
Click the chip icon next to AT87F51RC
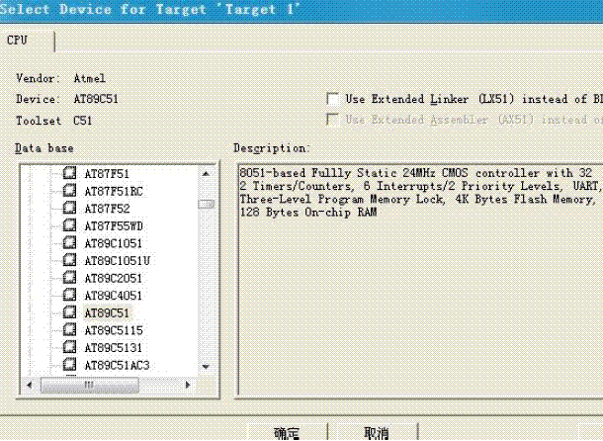tap(69, 191)
